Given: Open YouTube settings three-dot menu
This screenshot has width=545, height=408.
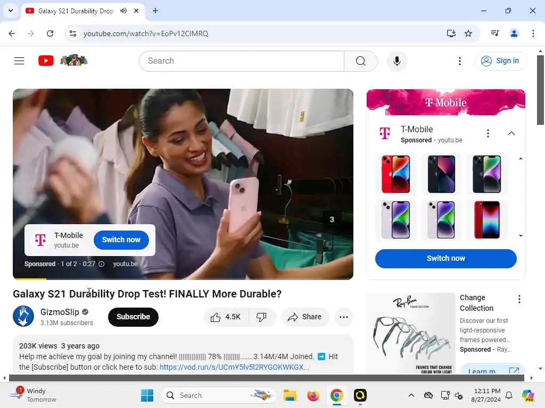Looking at the screenshot, I should (x=459, y=61).
